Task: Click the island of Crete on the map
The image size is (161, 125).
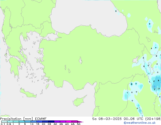Action: 28,93
